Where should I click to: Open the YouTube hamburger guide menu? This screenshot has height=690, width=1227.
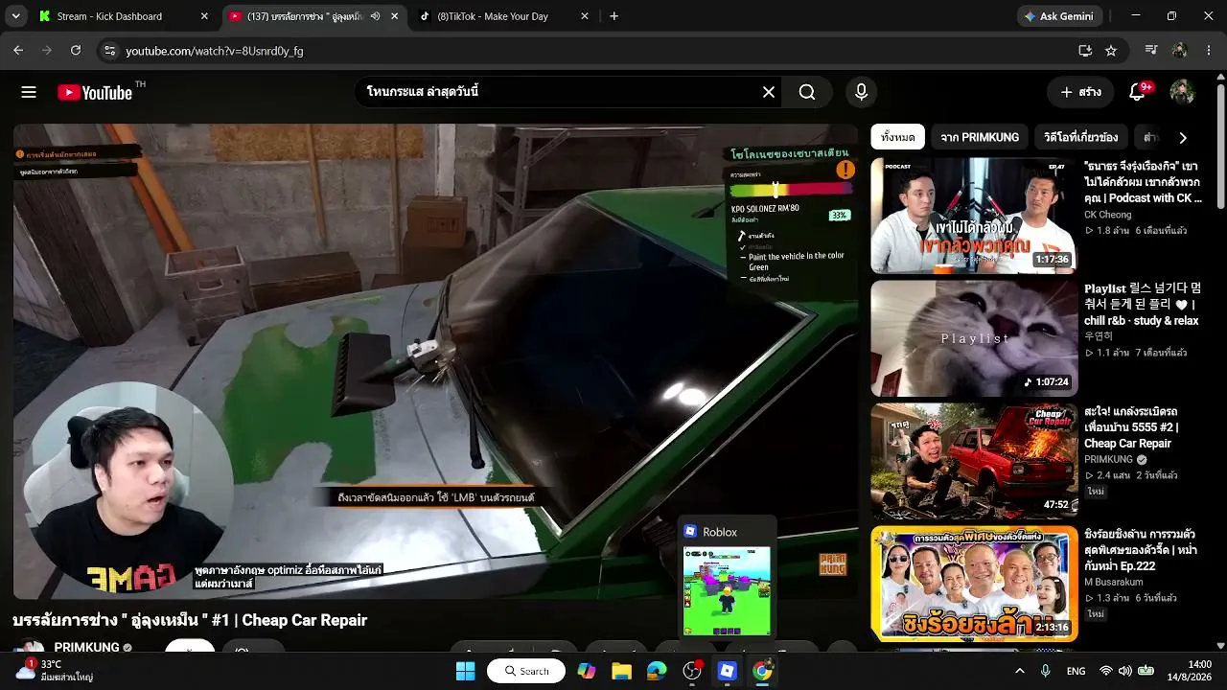point(29,92)
